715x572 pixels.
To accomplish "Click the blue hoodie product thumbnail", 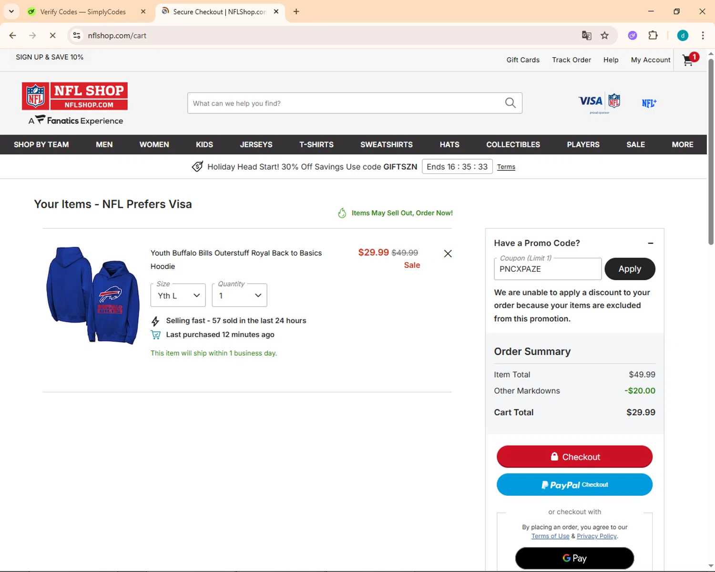I will [93, 295].
